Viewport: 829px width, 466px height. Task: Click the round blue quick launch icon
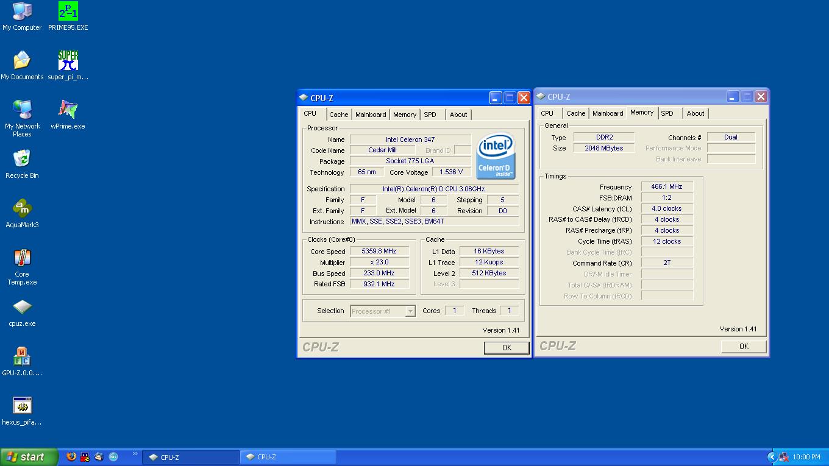pyautogui.click(x=113, y=456)
